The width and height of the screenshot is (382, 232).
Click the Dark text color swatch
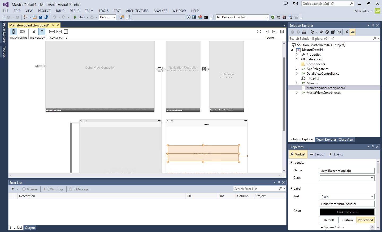(x=347, y=212)
